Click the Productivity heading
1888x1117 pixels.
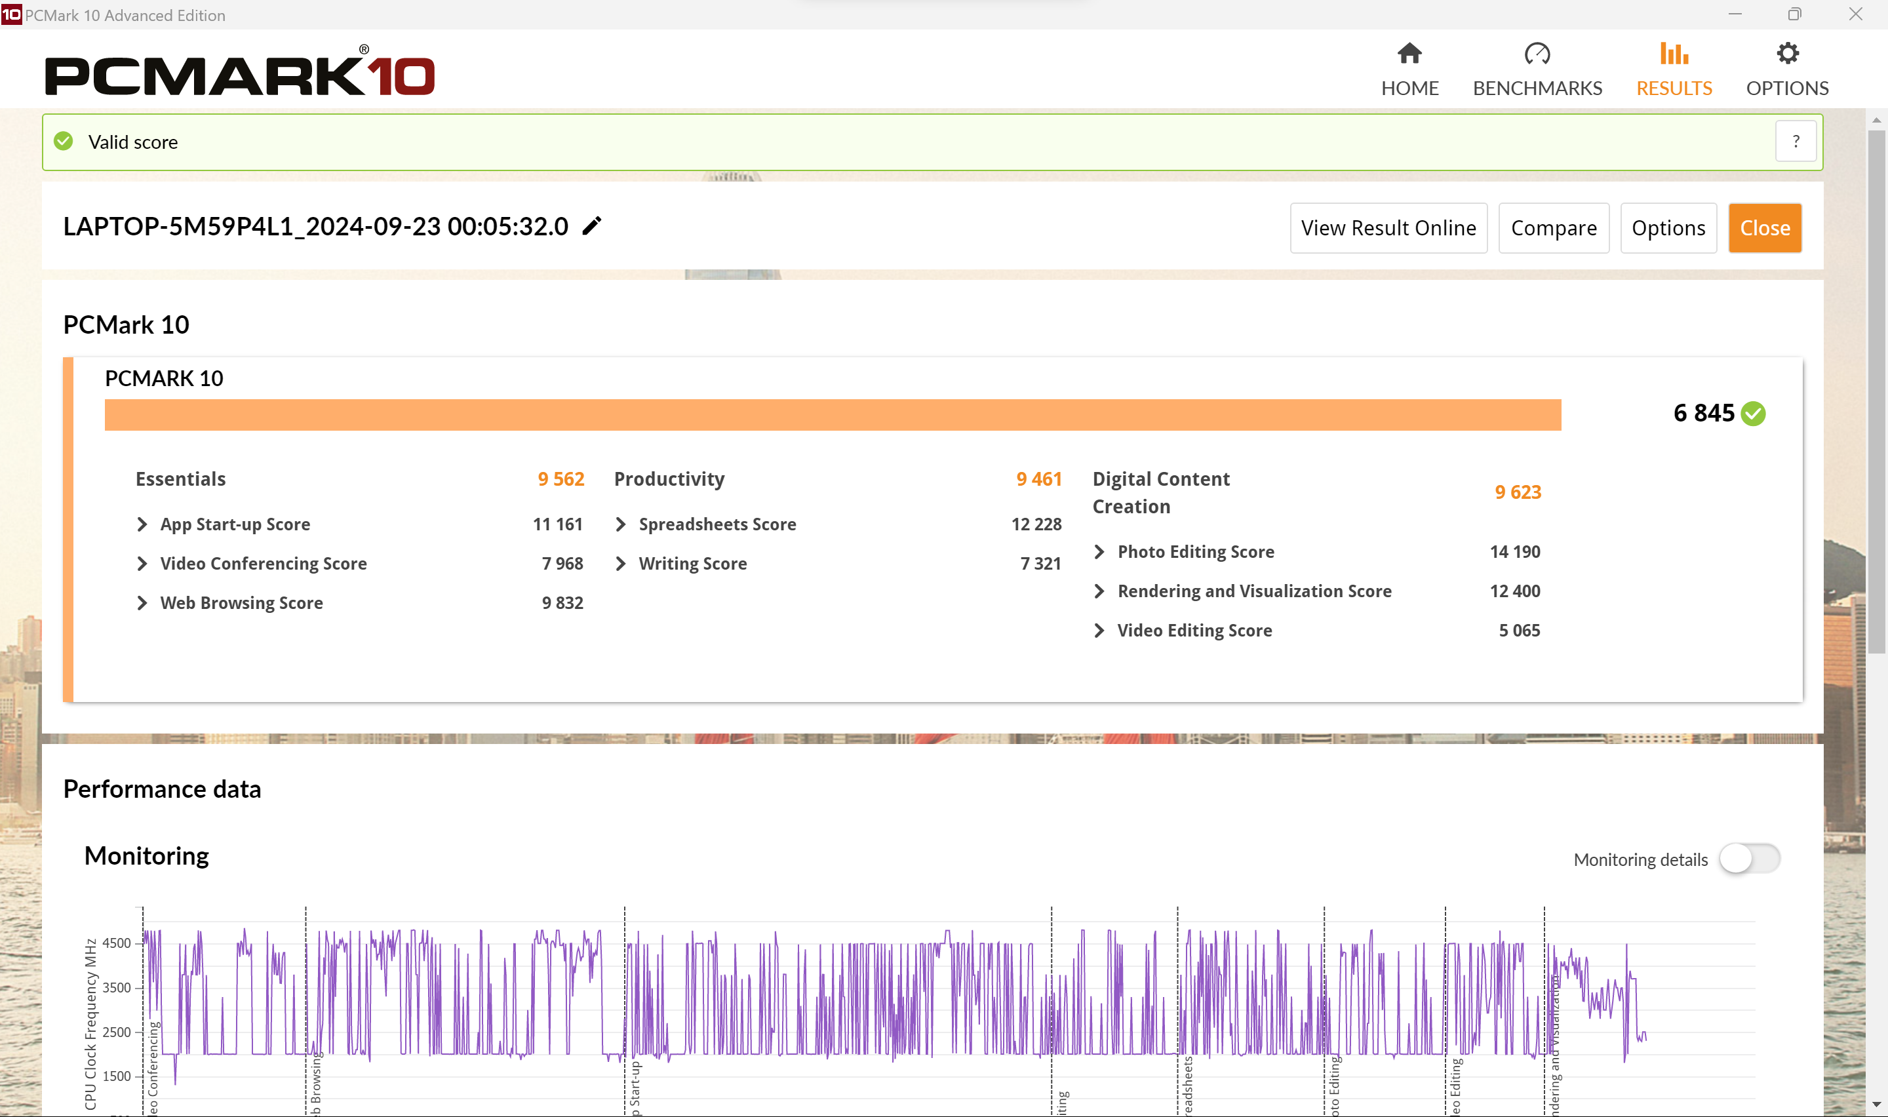point(669,479)
